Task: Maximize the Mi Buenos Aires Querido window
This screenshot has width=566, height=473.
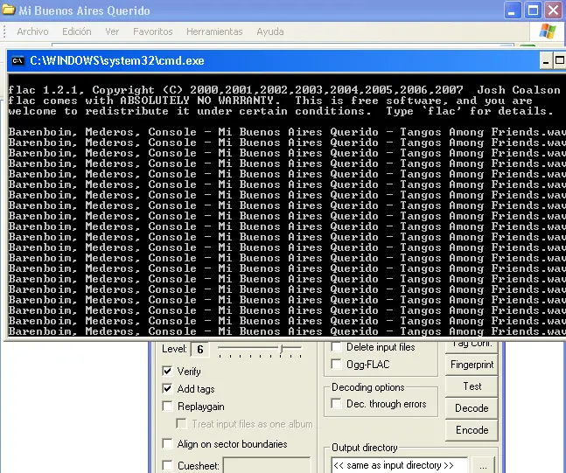Action: [533, 10]
